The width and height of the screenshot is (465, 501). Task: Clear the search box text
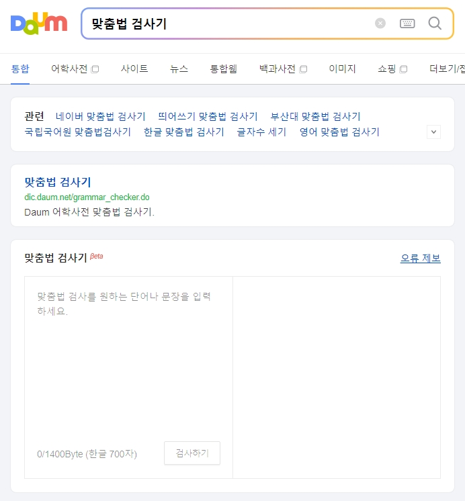coord(380,24)
